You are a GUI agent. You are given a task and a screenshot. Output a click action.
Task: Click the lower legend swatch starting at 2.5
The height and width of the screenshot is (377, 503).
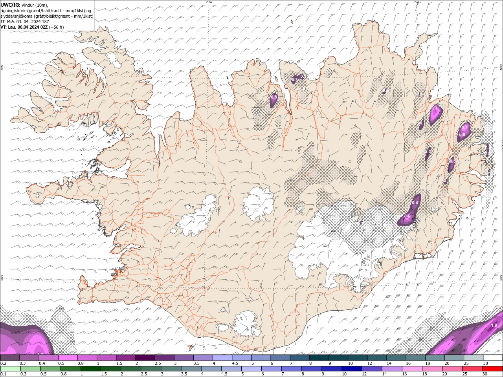(151, 369)
